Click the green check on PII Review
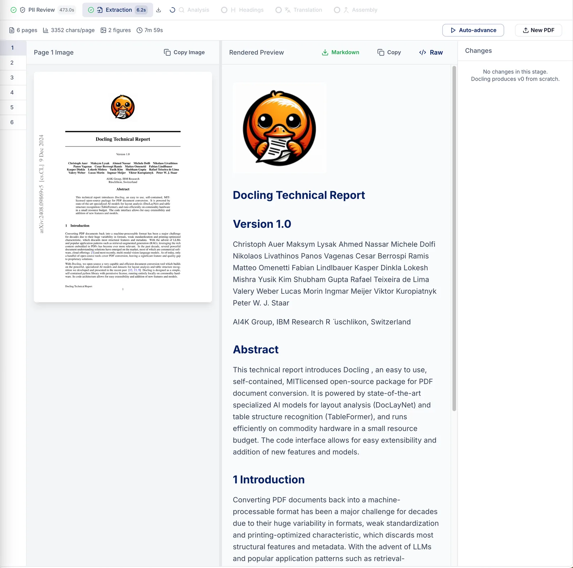Image resolution: width=573 pixels, height=568 pixels. [x=14, y=10]
